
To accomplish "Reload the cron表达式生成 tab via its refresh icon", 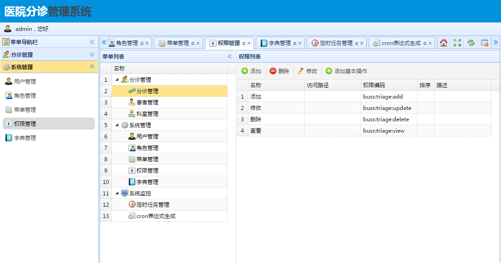I will pos(425,43).
